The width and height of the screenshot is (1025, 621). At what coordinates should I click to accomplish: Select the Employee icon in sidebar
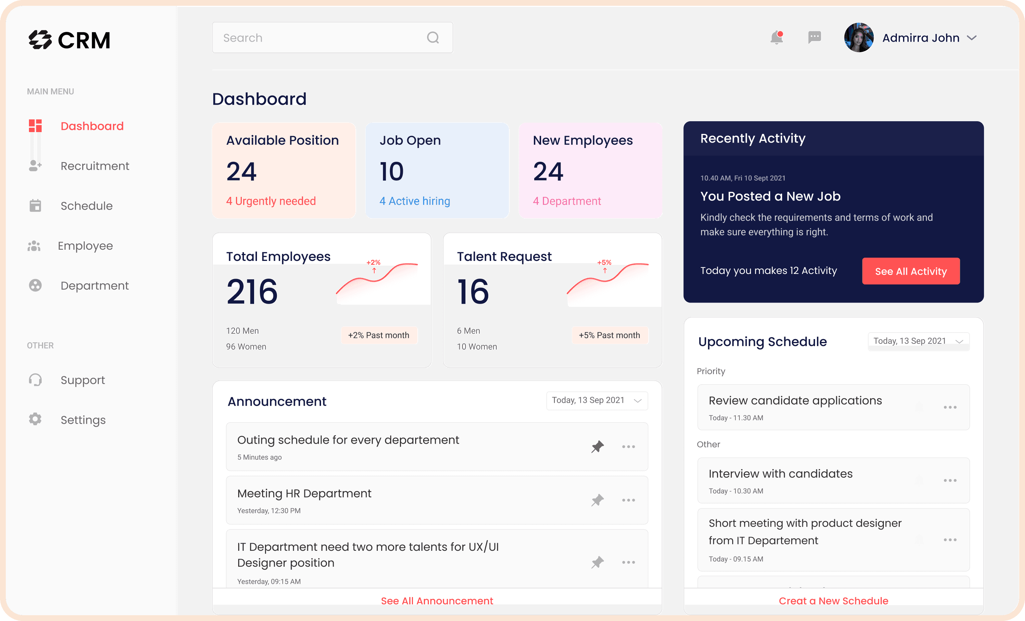34,245
